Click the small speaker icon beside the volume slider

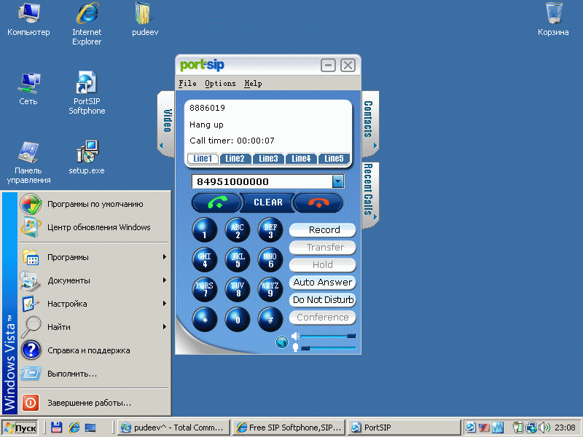click(295, 336)
